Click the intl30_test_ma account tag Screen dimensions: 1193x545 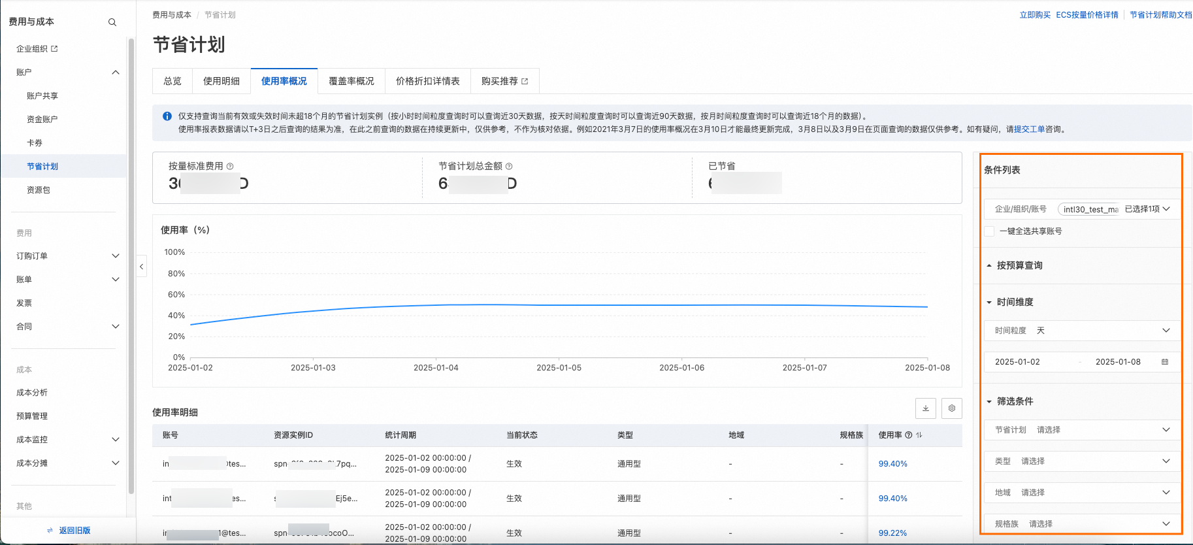click(x=1090, y=209)
